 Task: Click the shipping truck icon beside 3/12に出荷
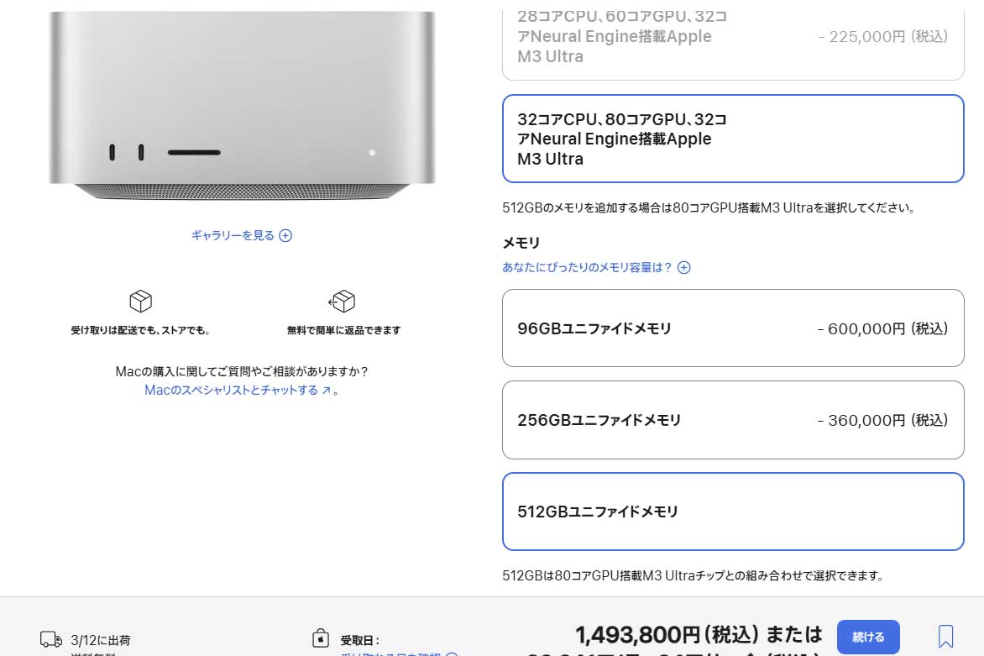pyautogui.click(x=51, y=640)
